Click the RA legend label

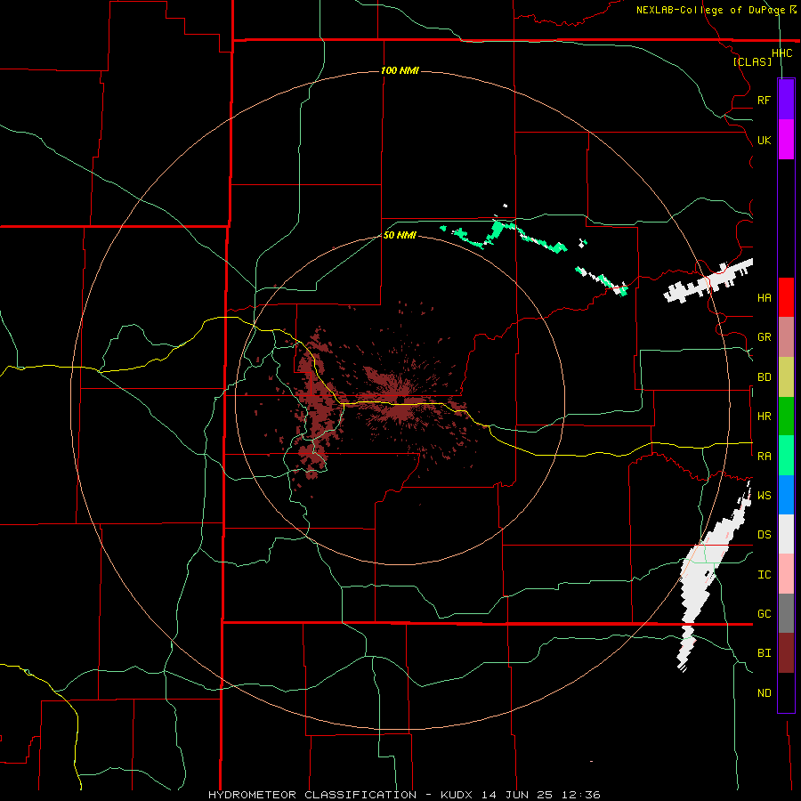(764, 457)
